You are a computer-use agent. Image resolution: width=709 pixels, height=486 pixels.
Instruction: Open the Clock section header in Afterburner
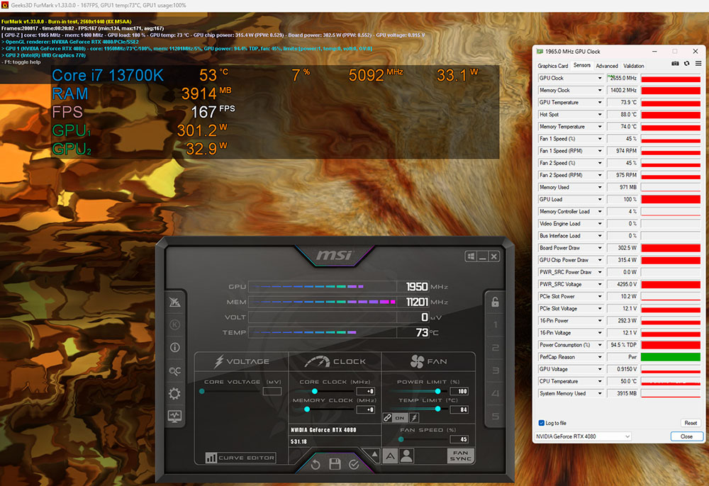click(335, 361)
